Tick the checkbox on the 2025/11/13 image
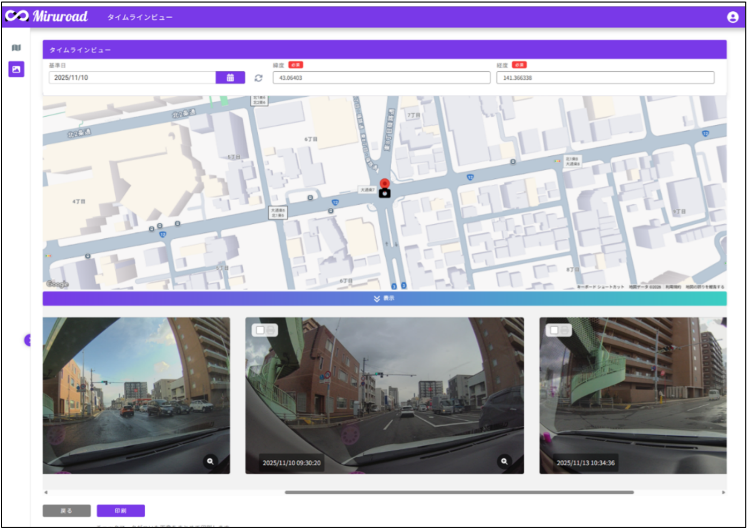Viewport: 748px width, 530px height. (x=554, y=330)
